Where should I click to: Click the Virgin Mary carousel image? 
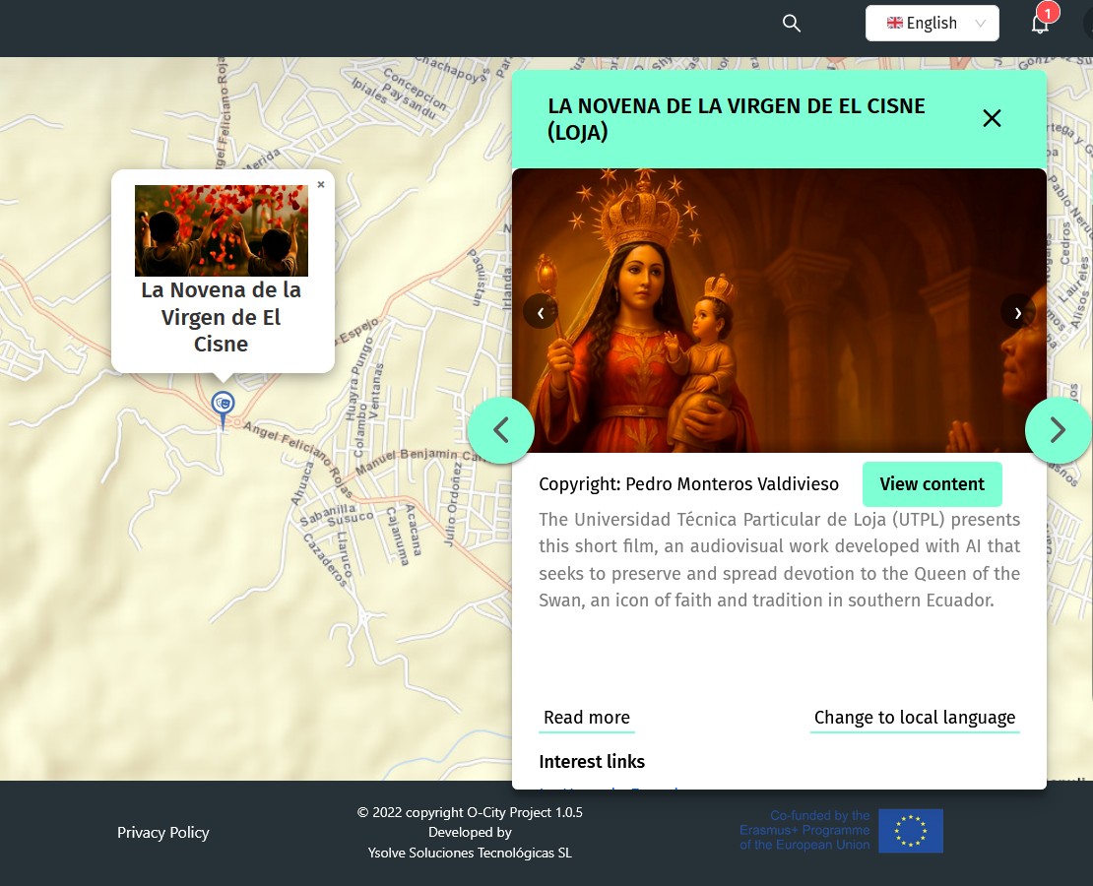(779, 311)
